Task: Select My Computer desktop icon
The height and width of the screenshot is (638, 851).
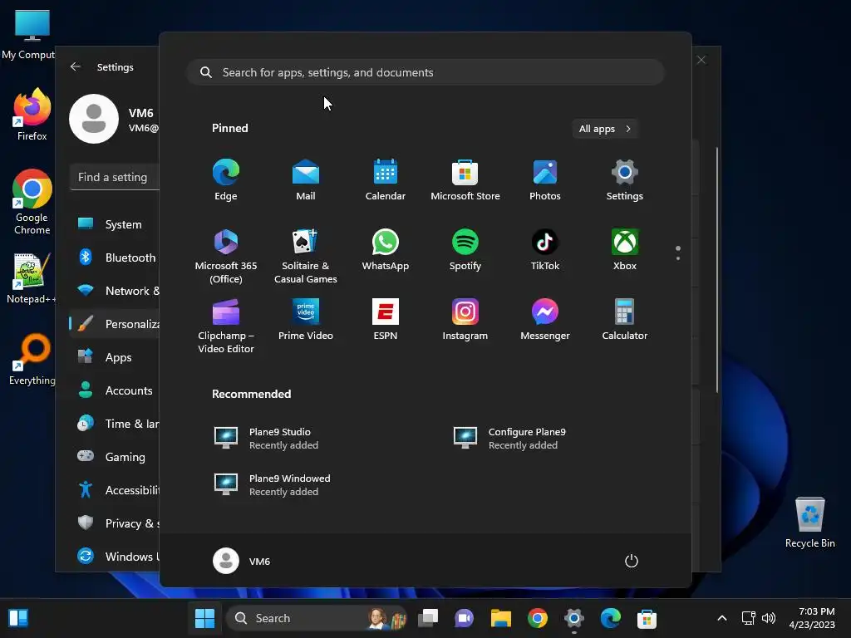Action: [28, 34]
